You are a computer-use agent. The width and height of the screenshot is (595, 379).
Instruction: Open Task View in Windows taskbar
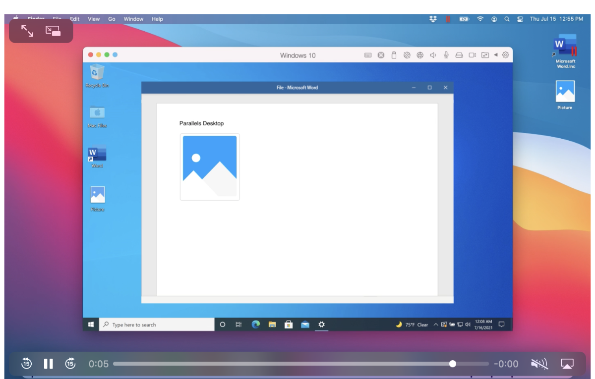coord(238,325)
